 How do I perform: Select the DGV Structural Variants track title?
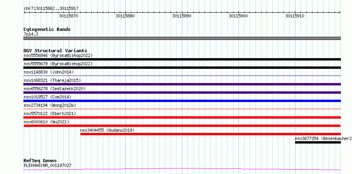point(55,51)
